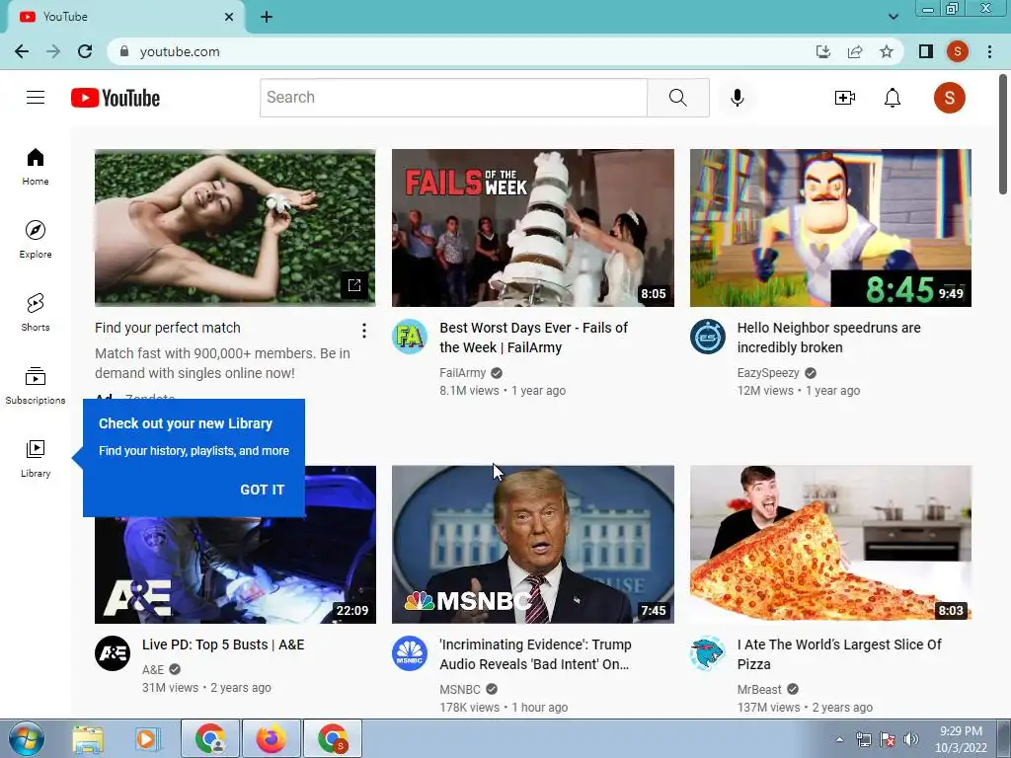Play the Hello Neighbor speedruns thumbnail
This screenshot has width=1011, height=758.
click(830, 228)
